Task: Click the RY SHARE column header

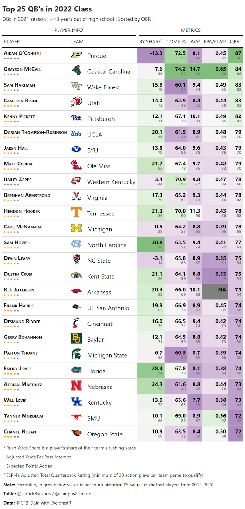Action: point(151,42)
